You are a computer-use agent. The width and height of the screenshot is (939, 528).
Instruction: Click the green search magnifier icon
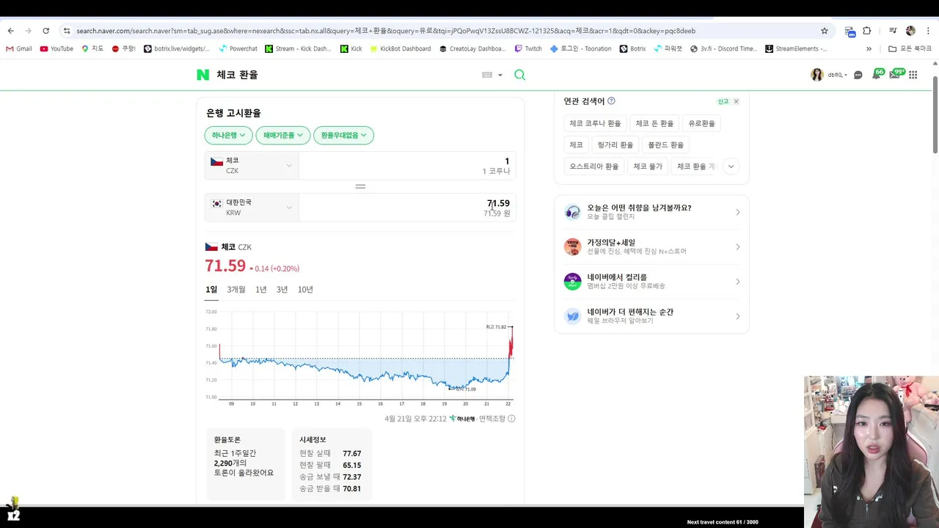(519, 75)
